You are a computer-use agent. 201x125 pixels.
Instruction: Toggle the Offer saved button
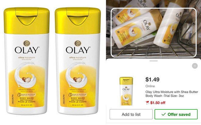point(176,114)
